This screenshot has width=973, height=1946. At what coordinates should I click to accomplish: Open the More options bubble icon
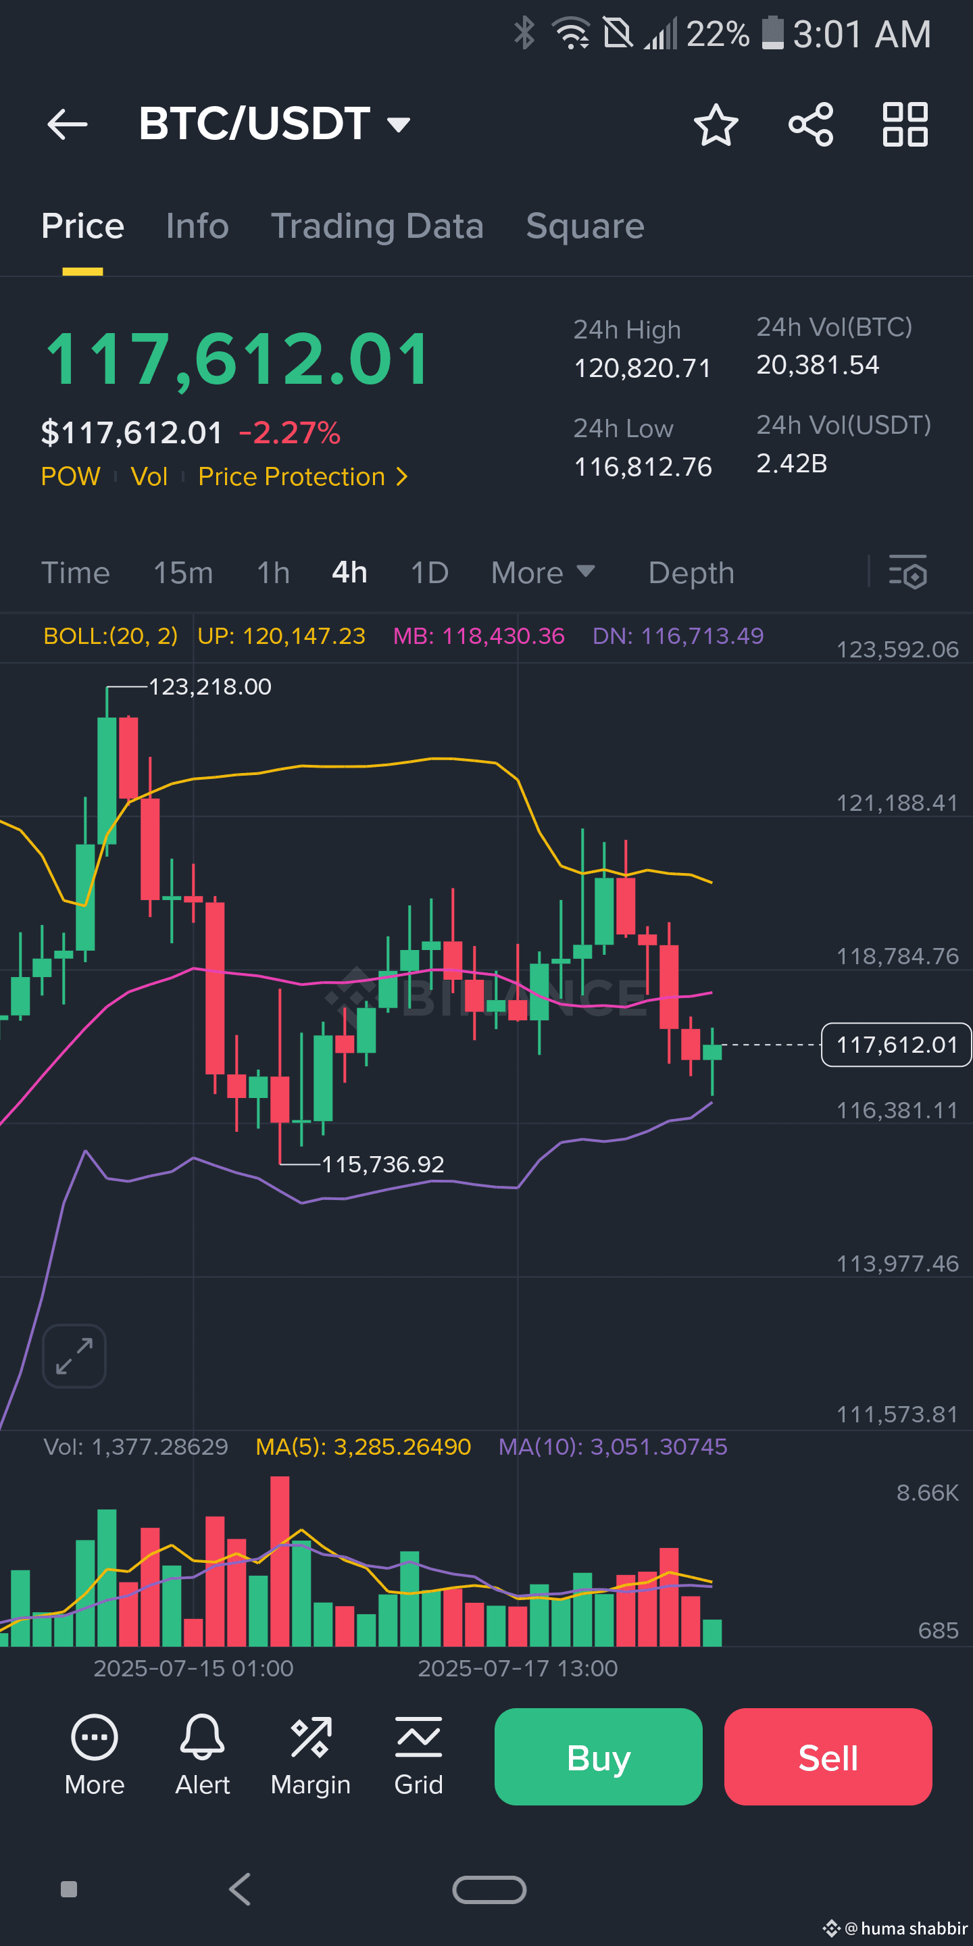click(x=95, y=1737)
